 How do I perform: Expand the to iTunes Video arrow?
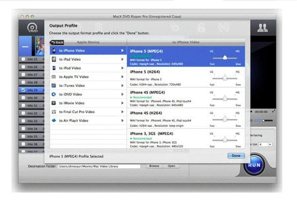pos(122,86)
